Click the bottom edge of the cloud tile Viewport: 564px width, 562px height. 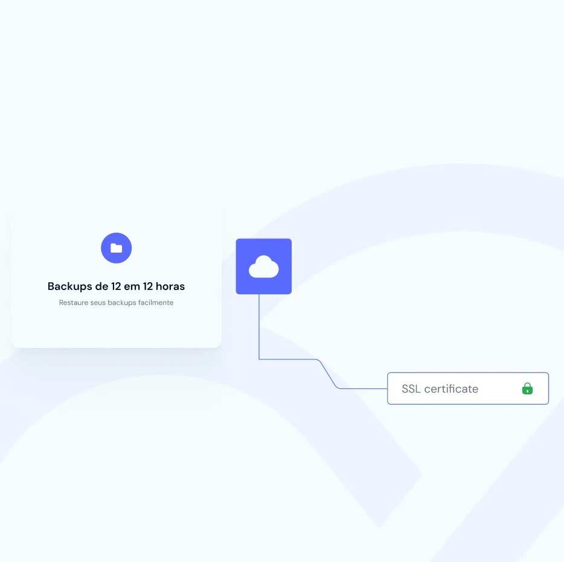[x=263, y=293]
